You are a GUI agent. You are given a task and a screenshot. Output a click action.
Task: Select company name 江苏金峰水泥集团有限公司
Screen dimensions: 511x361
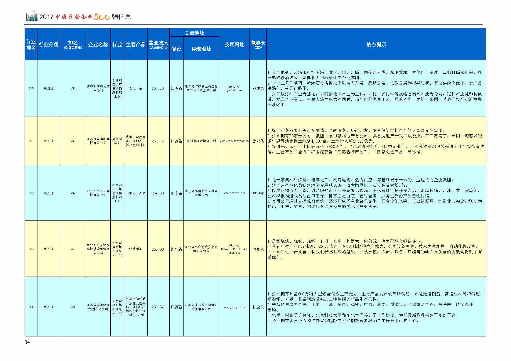pyautogui.click(x=98, y=141)
